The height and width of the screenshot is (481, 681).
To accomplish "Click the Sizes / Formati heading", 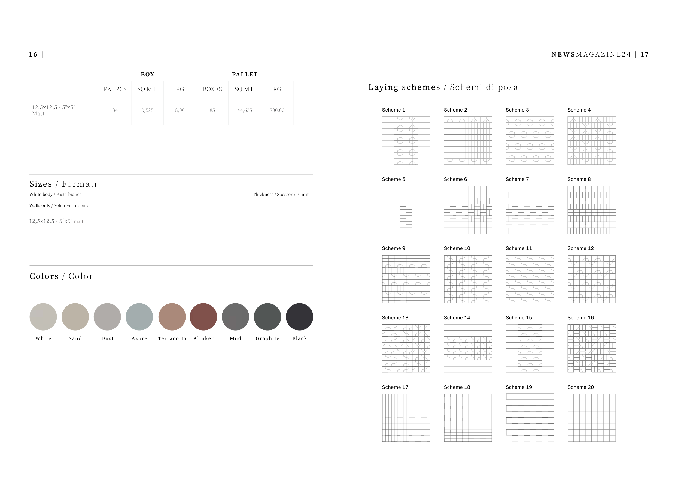I will tap(63, 184).
